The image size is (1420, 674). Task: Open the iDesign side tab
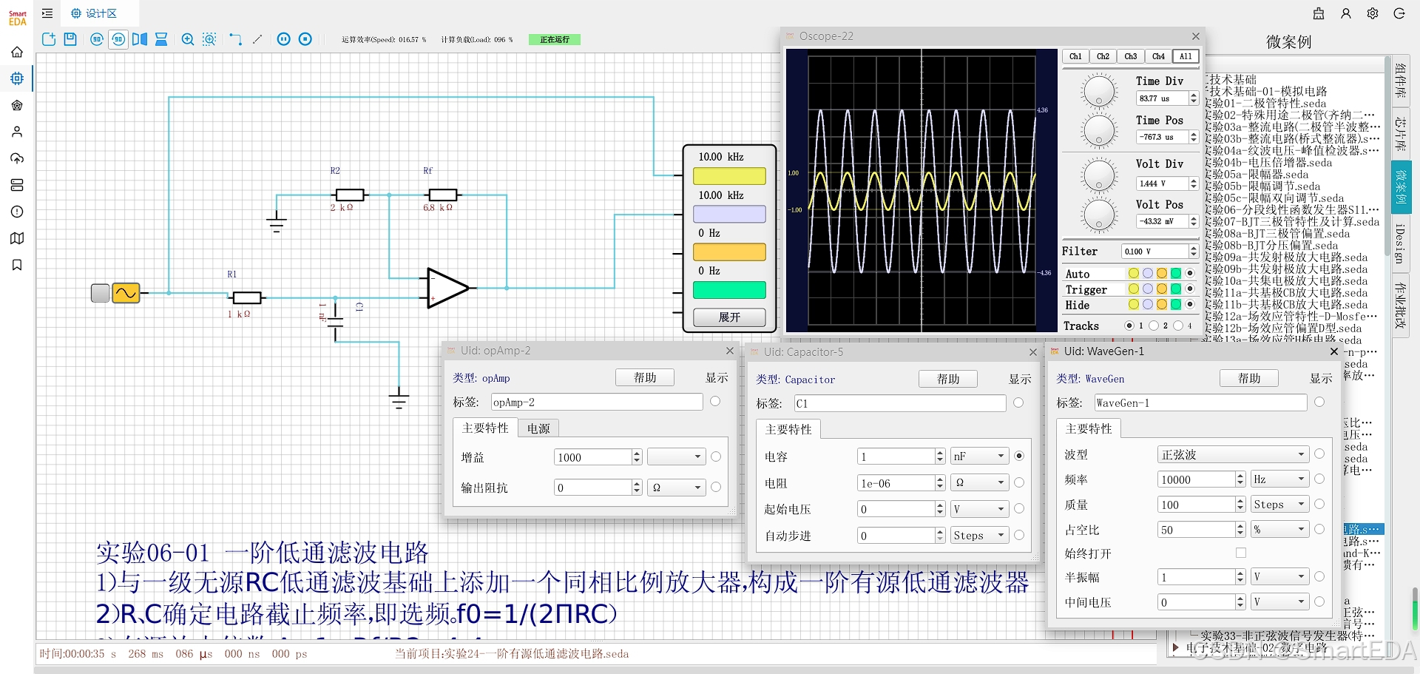[1401, 243]
